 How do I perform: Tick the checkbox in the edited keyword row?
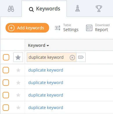click(x=6, y=57)
